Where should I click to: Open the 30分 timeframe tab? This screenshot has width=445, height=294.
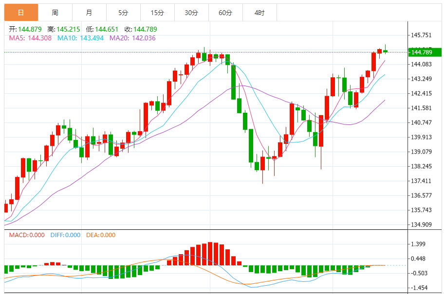[191, 13]
